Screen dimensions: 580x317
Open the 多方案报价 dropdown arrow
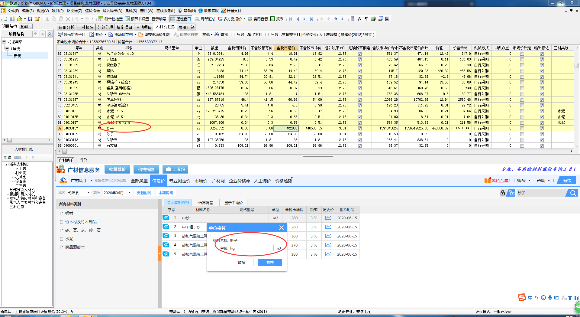pyautogui.click(x=244, y=19)
